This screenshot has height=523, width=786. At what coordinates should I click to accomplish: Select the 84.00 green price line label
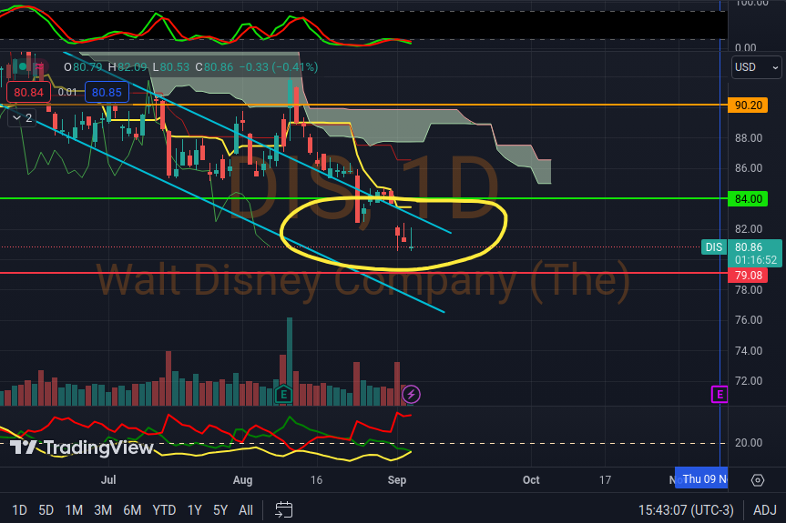(x=748, y=198)
